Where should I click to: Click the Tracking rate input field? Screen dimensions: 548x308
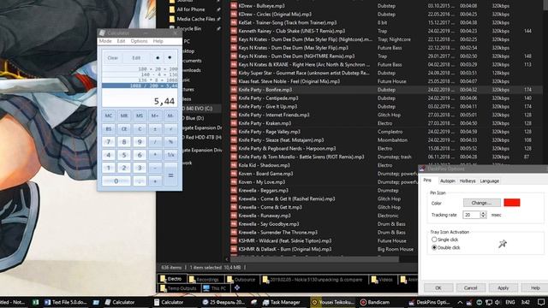[472, 215]
